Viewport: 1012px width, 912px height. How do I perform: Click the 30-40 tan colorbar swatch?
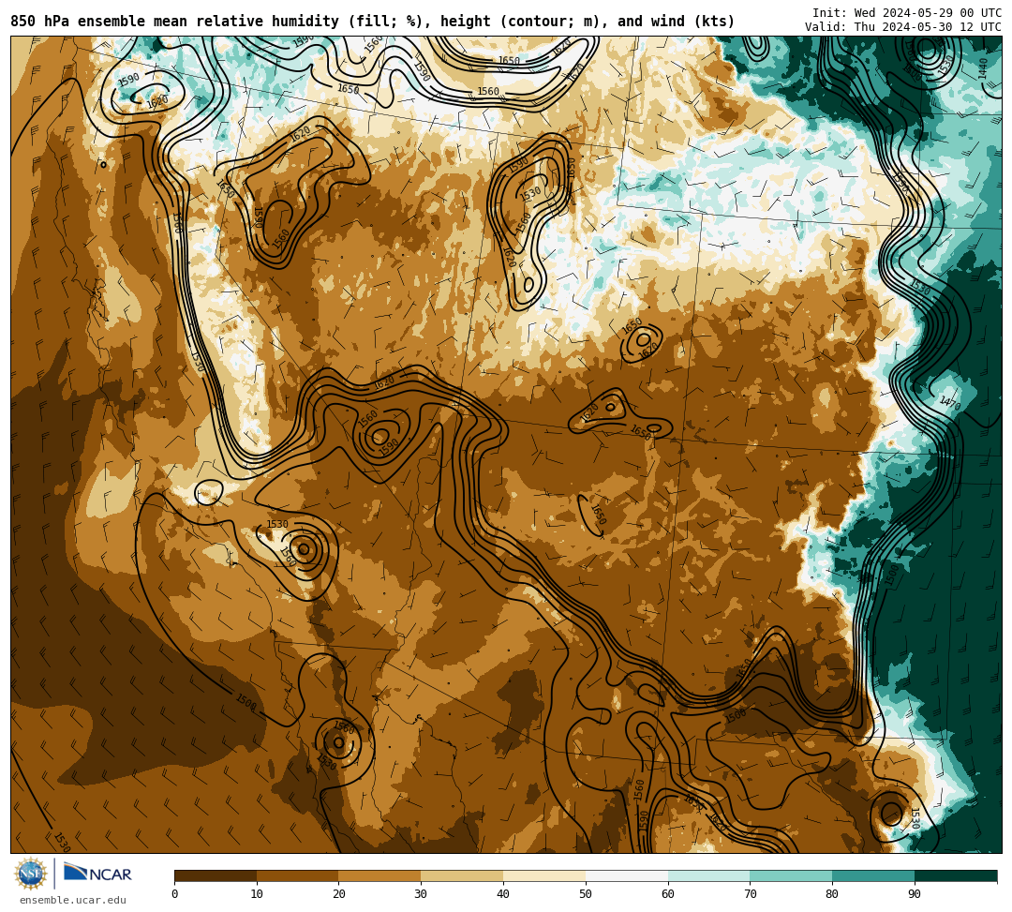[x=462, y=875]
